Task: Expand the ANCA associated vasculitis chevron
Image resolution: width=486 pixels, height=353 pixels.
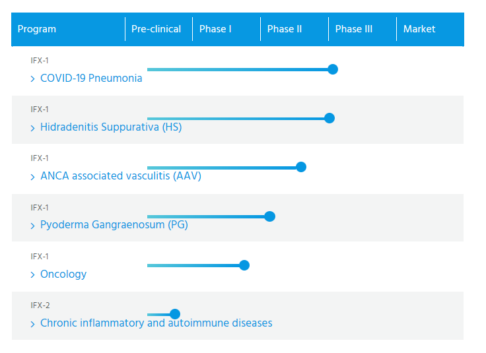Action: (32, 177)
